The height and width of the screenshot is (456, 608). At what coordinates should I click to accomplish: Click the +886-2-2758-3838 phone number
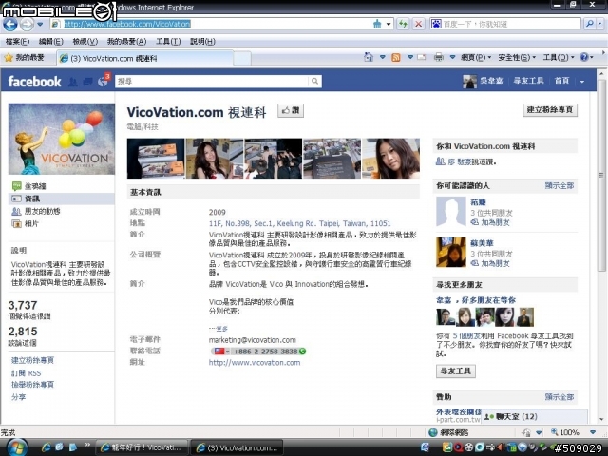[x=265, y=351]
